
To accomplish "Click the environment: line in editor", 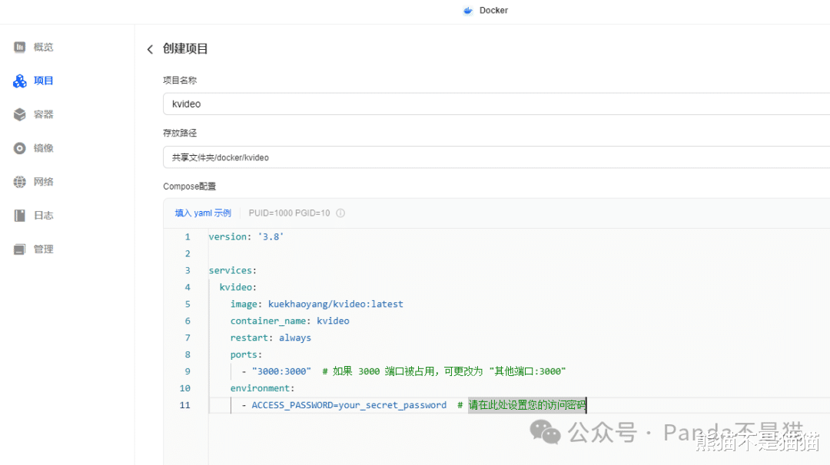I will tap(263, 388).
